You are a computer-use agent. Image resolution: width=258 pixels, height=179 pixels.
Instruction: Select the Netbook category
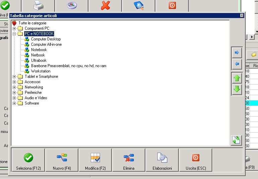[38, 55]
